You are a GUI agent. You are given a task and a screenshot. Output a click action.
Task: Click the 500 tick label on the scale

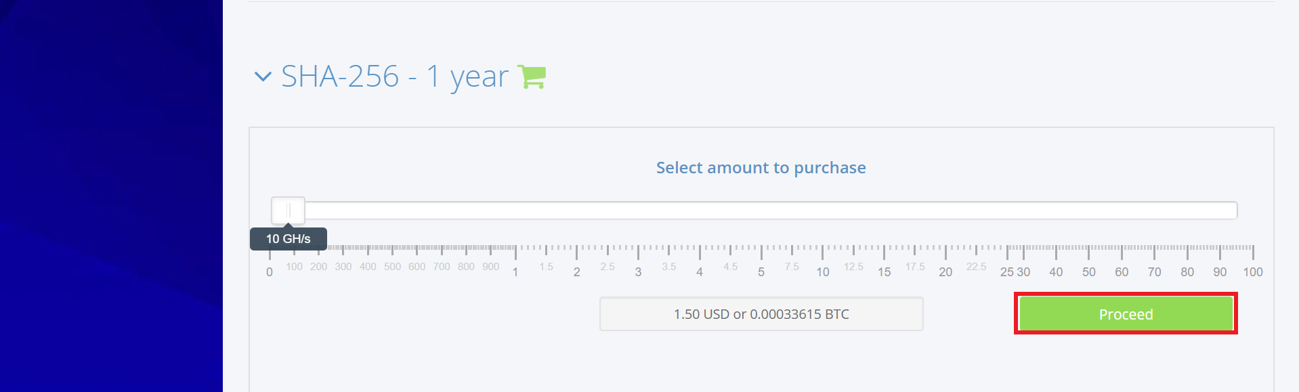[392, 267]
